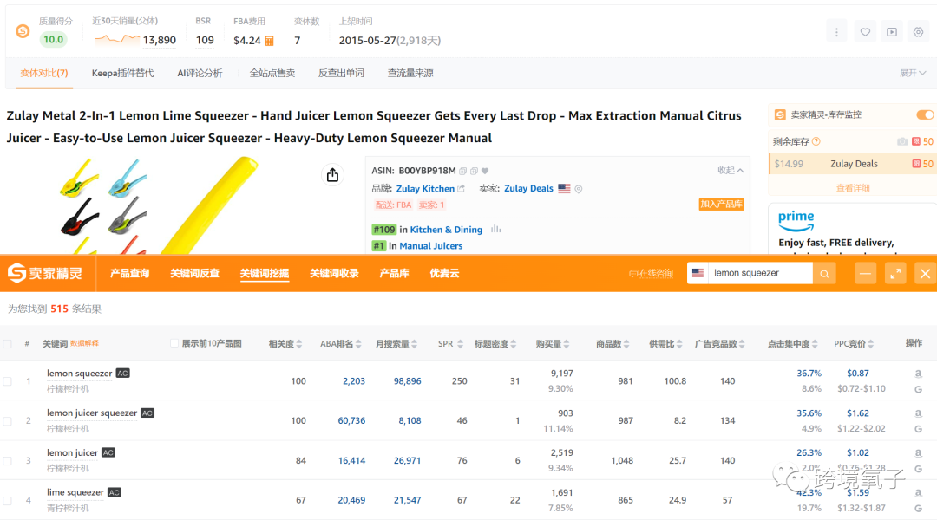Click the orange S logo icon at top left
Image resolution: width=937 pixels, height=520 pixels.
tap(23, 31)
